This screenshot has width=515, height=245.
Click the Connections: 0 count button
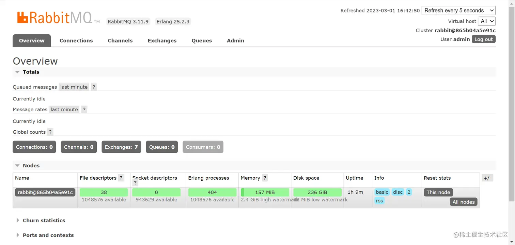click(34, 147)
